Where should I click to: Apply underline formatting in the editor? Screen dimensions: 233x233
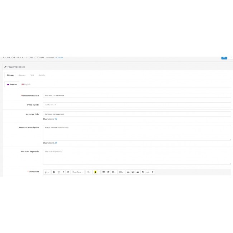click(x=58, y=172)
